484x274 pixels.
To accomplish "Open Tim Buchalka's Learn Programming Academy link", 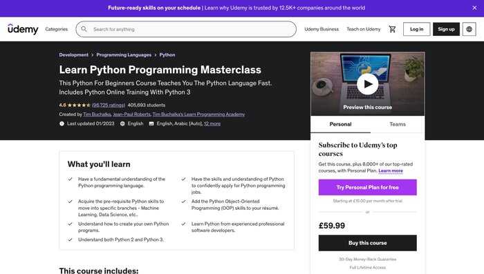I will [199, 115].
